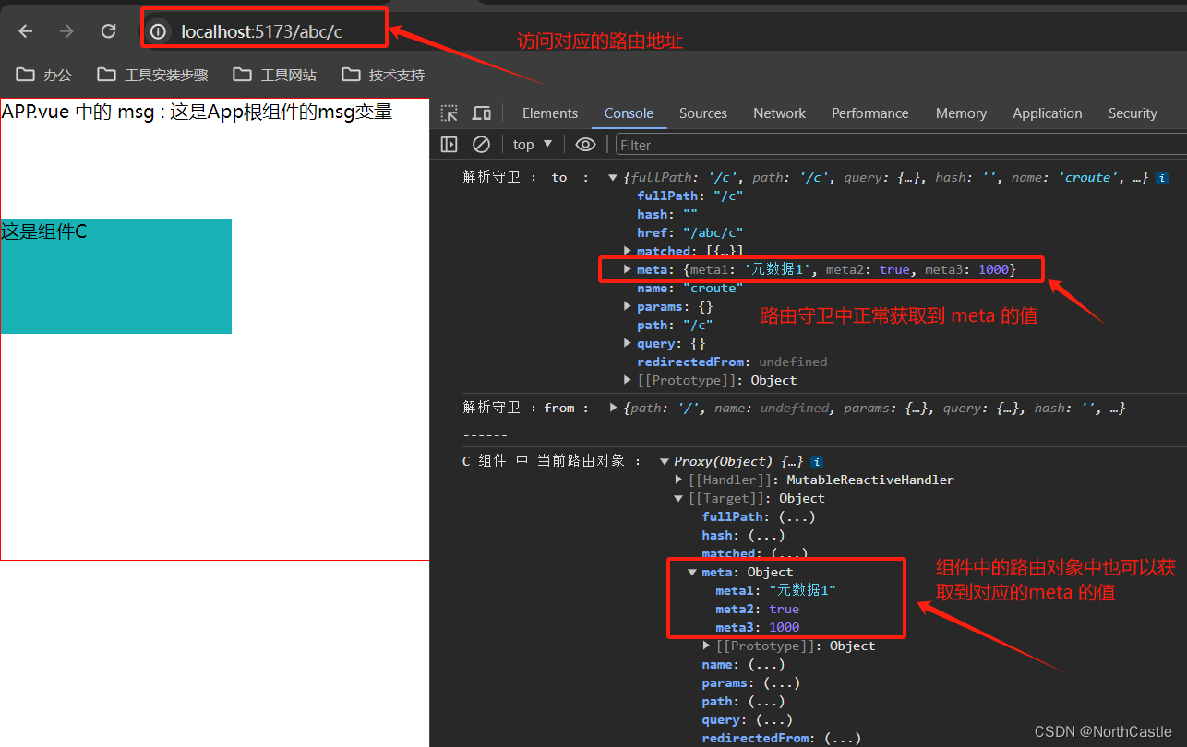Click the console Filter input field
Screen dimensions: 1187x747
900,145
